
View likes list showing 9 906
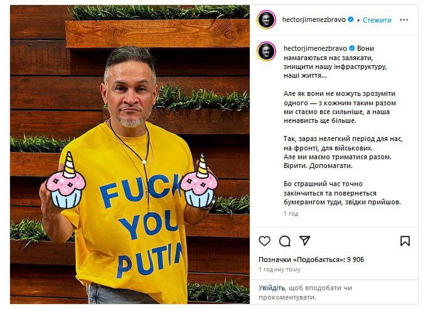point(311,259)
